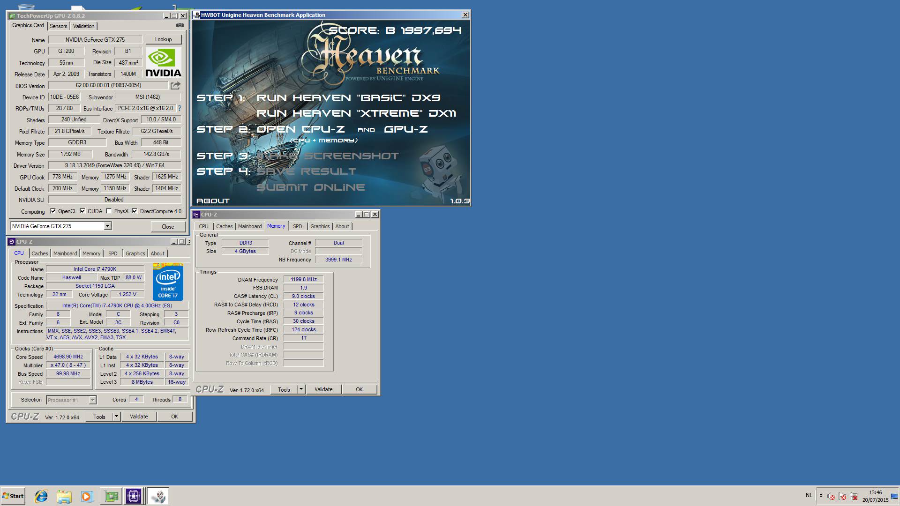
Task: Click Tools button in Memory CPU-Z window
Action: click(284, 389)
